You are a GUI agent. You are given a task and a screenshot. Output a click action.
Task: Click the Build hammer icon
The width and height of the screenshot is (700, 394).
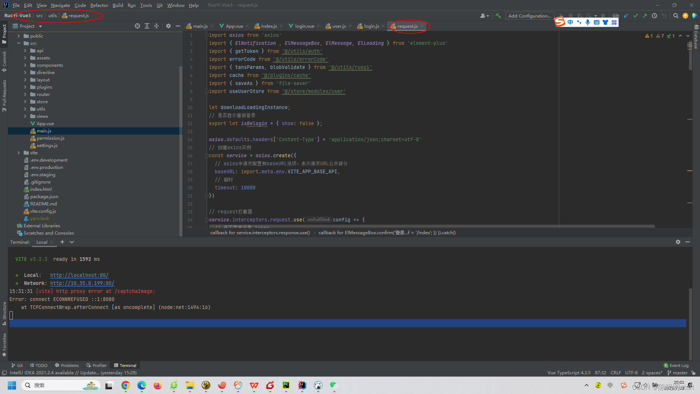coord(498,16)
